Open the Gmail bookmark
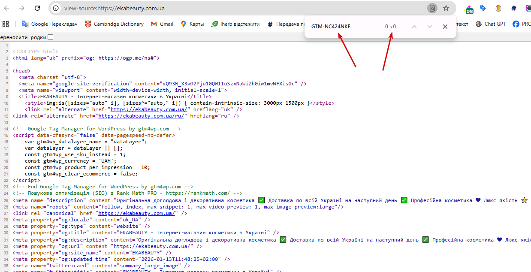This screenshot has width=531, height=272. tap(162, 24)
